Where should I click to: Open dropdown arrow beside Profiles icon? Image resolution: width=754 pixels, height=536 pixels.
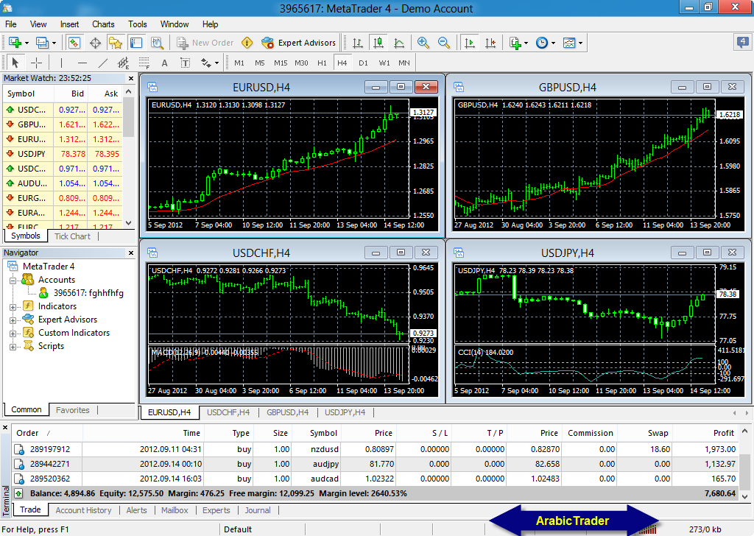(x=54, y=43)
